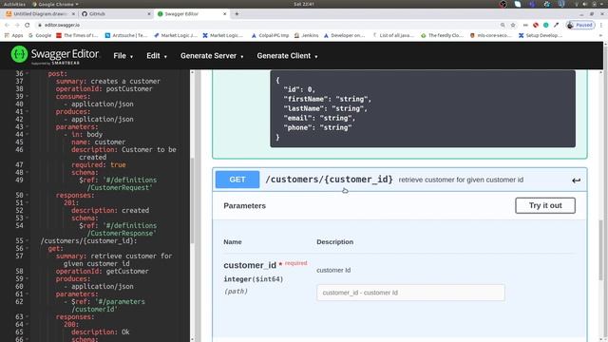Open the Google bookmark
This screenshot has width=608, height=342.
(x=40, y=35)
